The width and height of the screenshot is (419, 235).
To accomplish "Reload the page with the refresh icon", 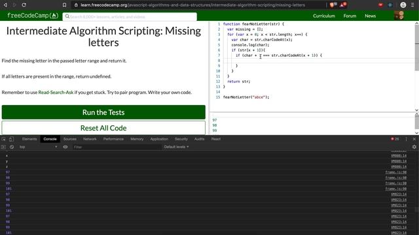I will (x=24, y=5).
